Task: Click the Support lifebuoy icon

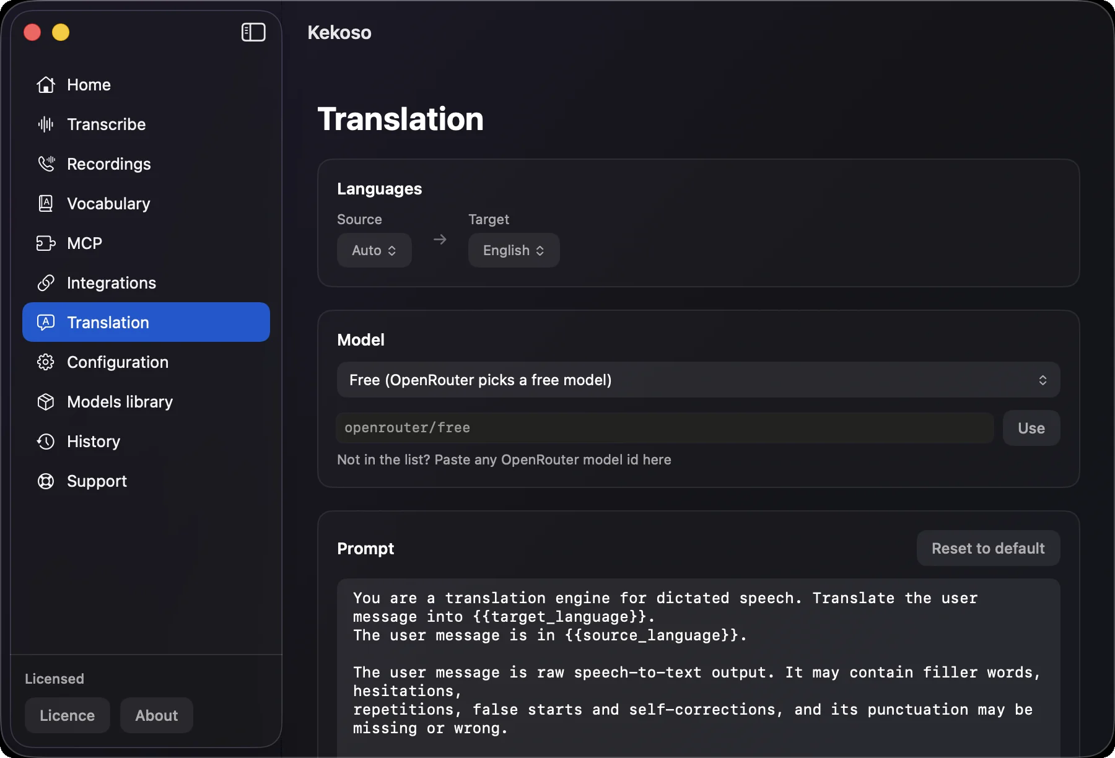Action: pos(46,481)
